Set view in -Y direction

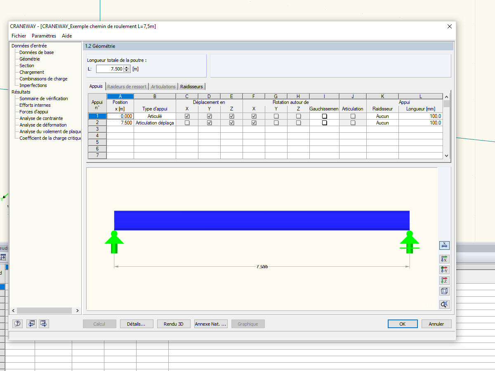[444, 270]
